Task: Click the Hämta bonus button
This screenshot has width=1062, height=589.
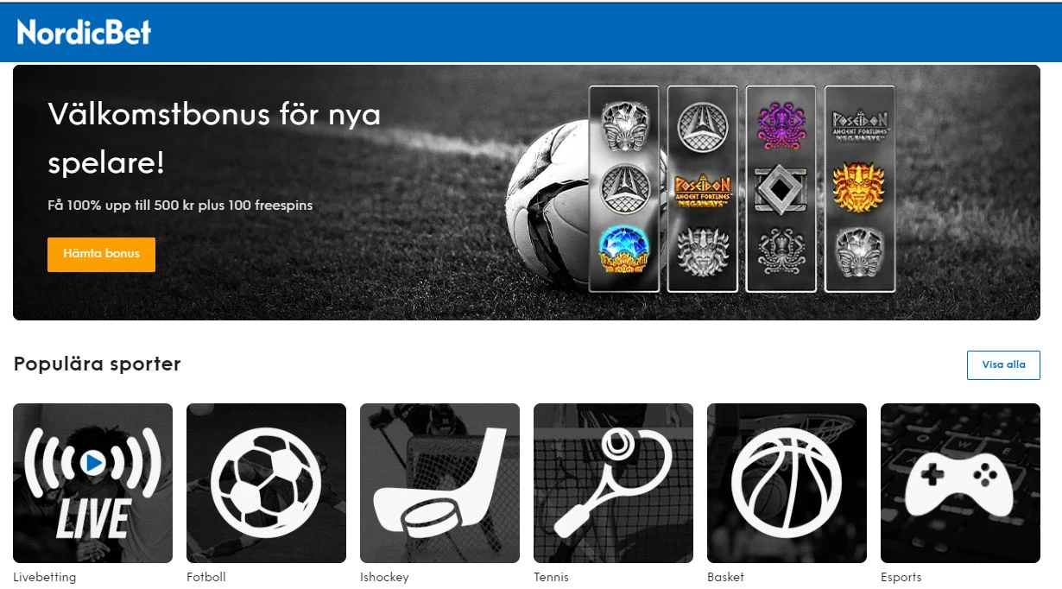Action: [x=101, y=255]
